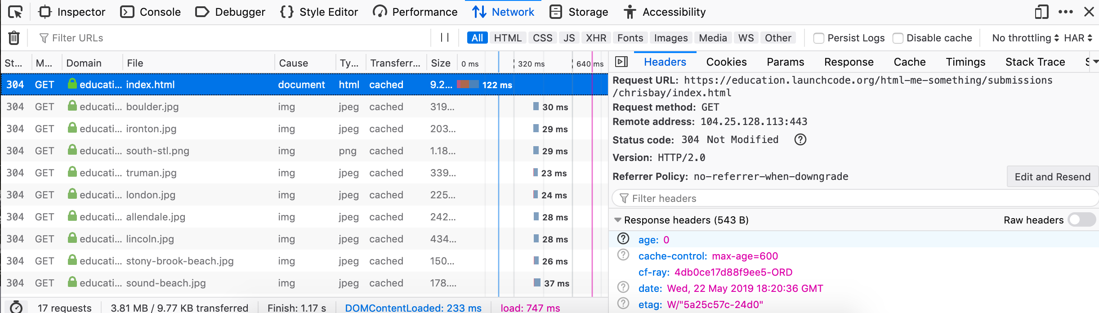Screen dimensions: 1099x313
Task: Pause network recording
Action: pos(445,38)
